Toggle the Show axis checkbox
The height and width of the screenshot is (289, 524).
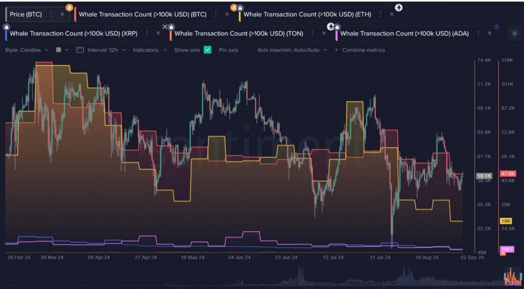207,50
